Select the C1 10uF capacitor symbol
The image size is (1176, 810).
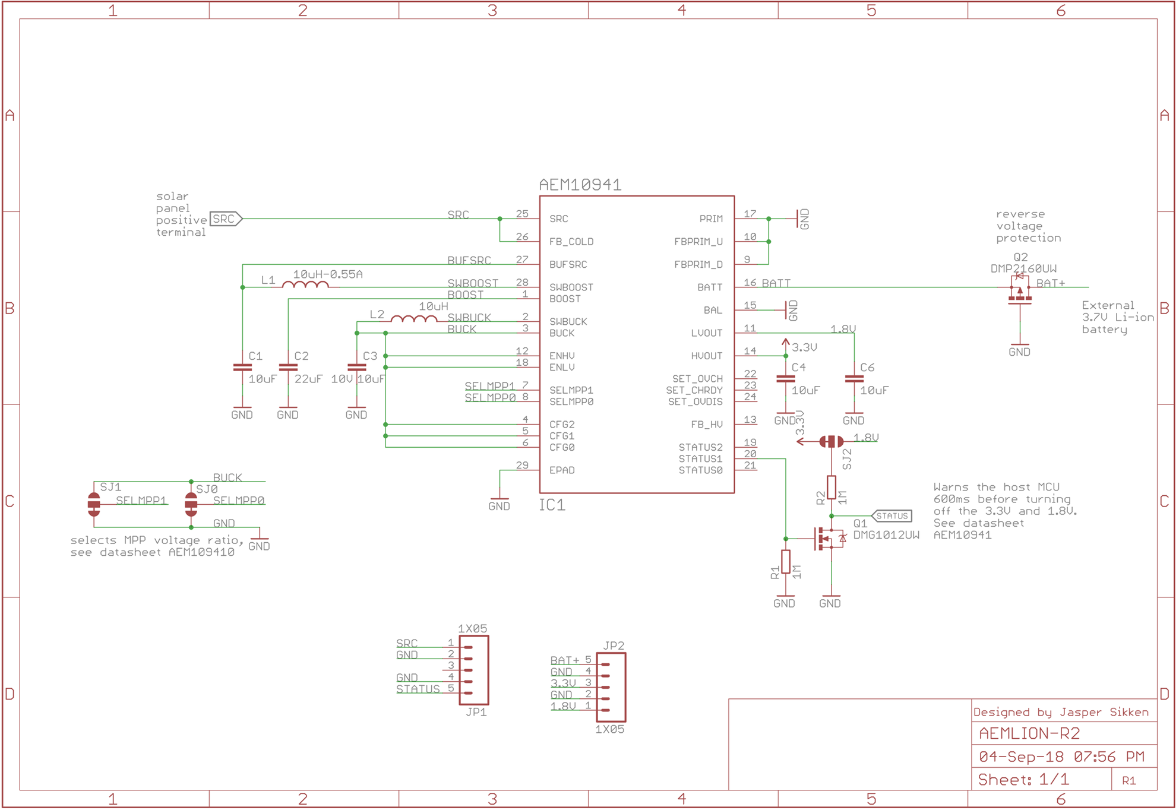click(242, 368)
